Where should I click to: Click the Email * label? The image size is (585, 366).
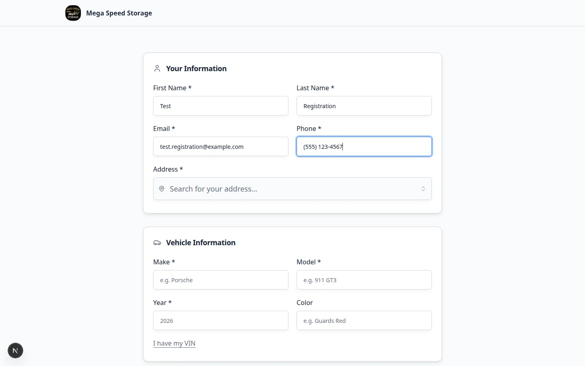pos(164,129)
